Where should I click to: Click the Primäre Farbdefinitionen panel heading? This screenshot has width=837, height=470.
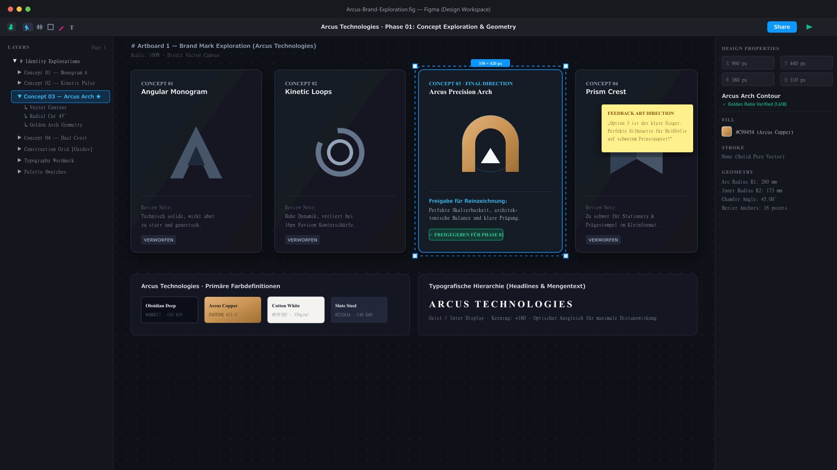click(x=211, y=286)
